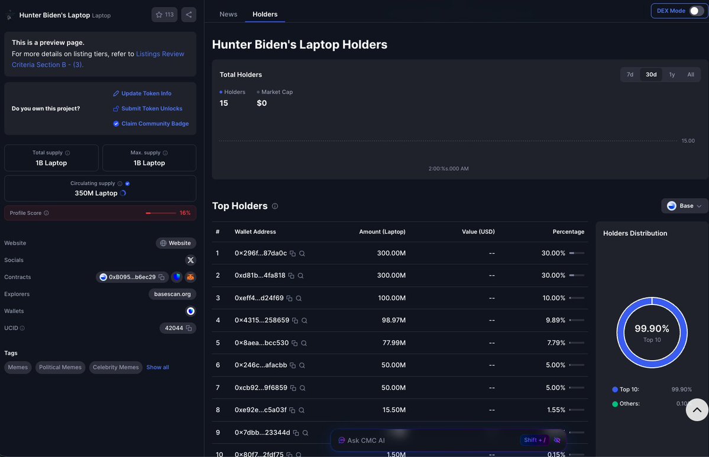Search wallet 0xeff4...d24f69 with magnifier
Image resolution: width=709 pixels, height=457 pixels.
[299, 299]
